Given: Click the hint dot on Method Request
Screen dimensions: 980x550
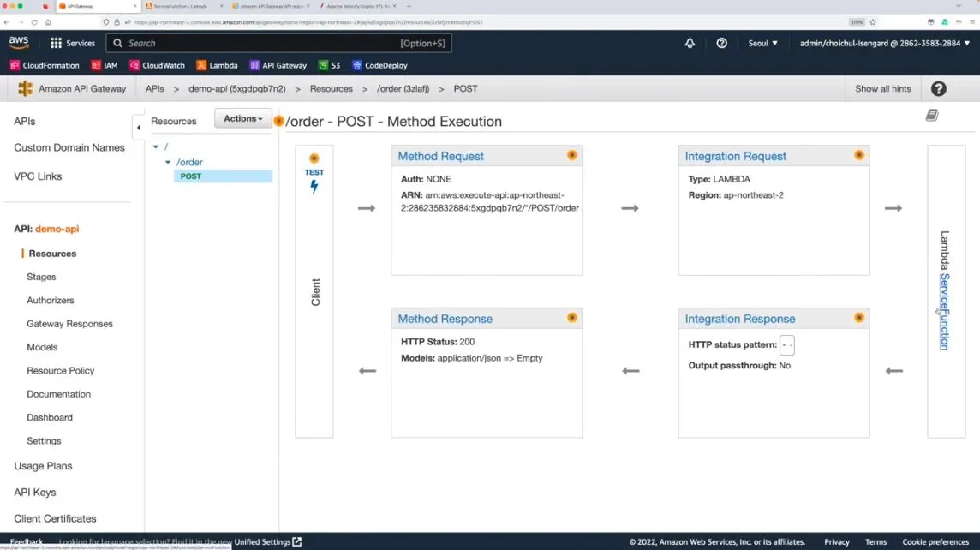Looking at the screenshot, I should click(571, 155).
